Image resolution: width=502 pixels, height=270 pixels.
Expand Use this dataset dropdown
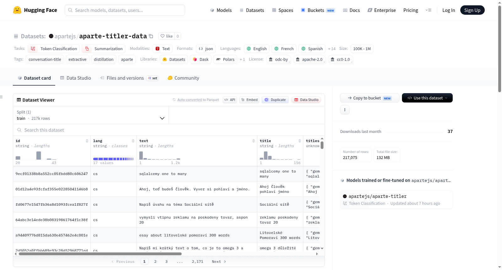pos(427,98)
